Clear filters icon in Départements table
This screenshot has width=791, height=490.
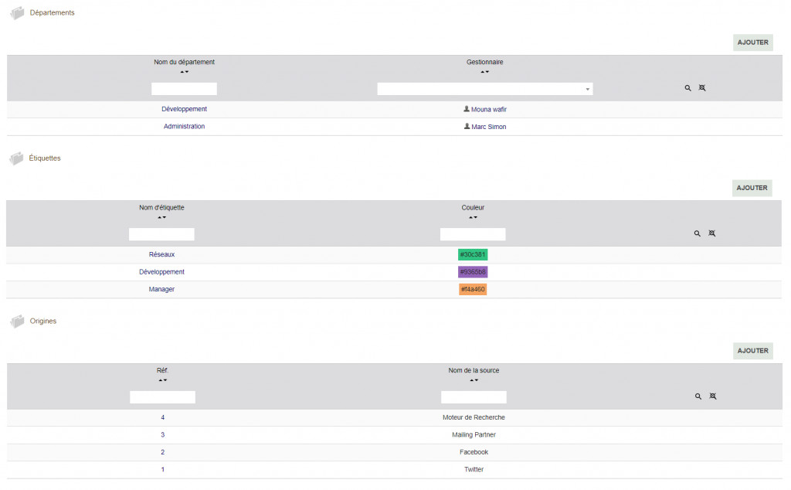point(702,88)
